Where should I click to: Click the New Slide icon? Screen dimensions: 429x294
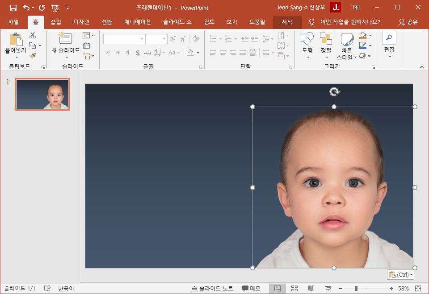point(65,38)
